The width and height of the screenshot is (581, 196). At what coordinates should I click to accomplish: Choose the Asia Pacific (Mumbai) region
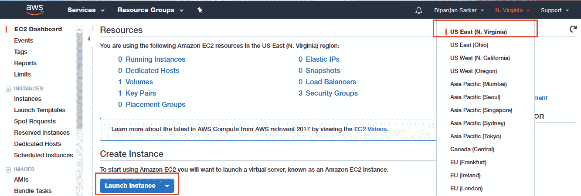pos(479,84)
